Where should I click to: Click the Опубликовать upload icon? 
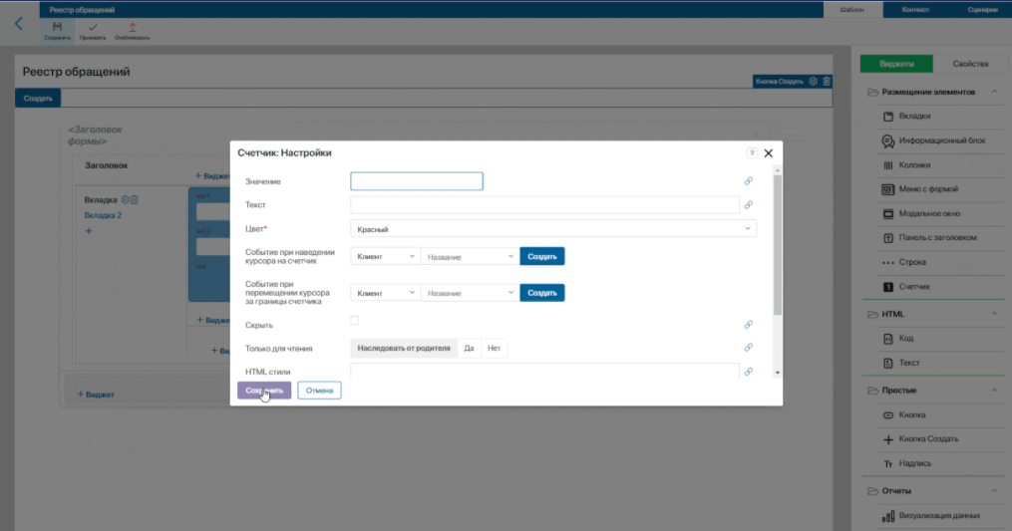coord(133,27)
